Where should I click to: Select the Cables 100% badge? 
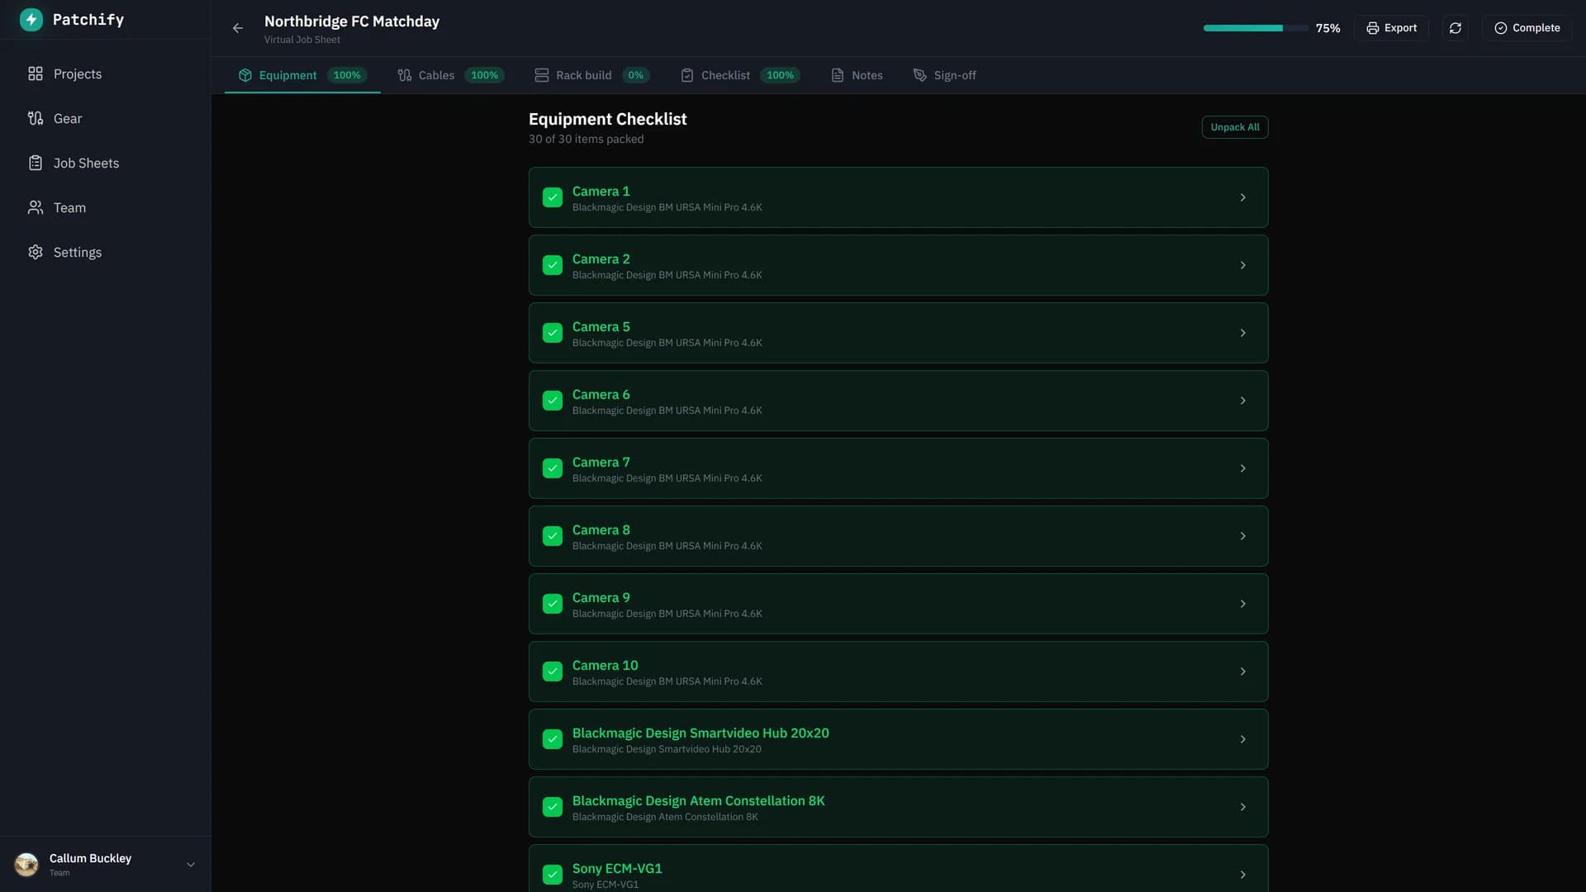pyautogui.click(x=484, y=75)
